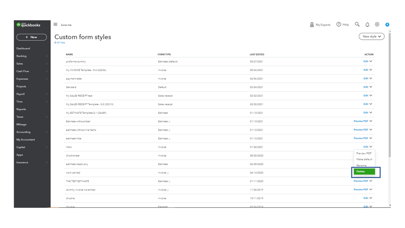405x228 pixels.
Task: Go back via All lists link
Action: [x=60, y=43]
